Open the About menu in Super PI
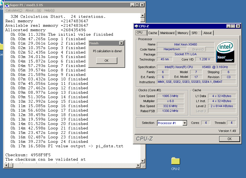 pyautogui.click(x=33, y=10)
